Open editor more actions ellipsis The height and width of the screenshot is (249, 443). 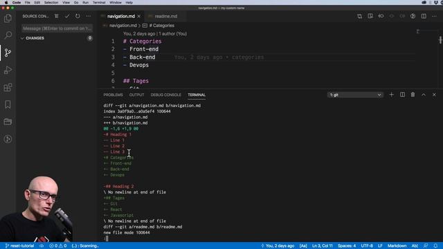434,16
